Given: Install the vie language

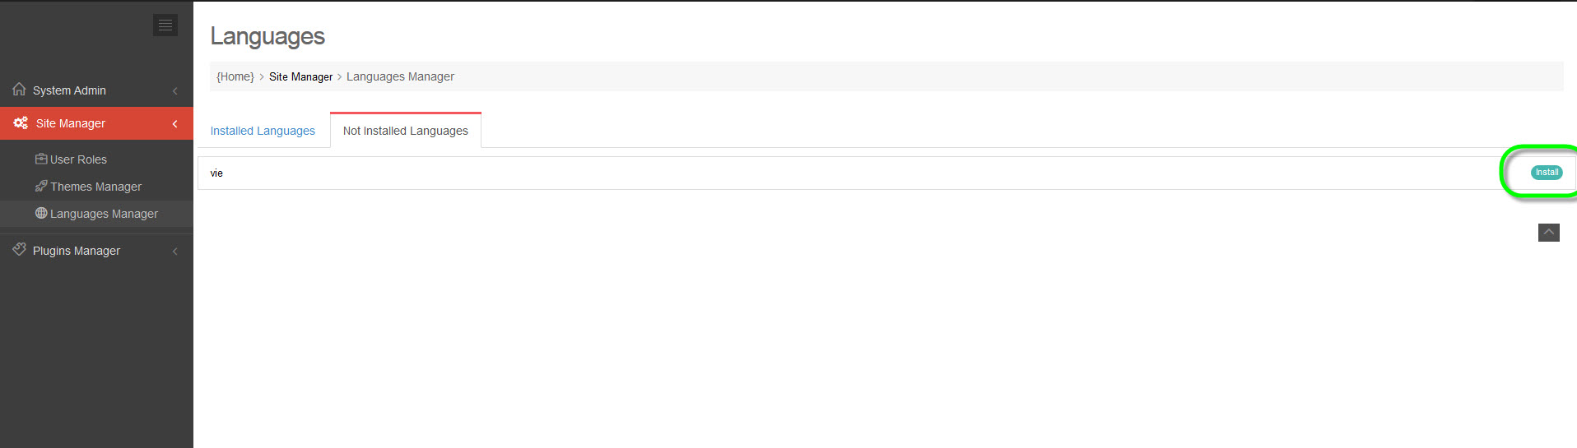Looking at the screenshot, I should tap(1546, 173).
